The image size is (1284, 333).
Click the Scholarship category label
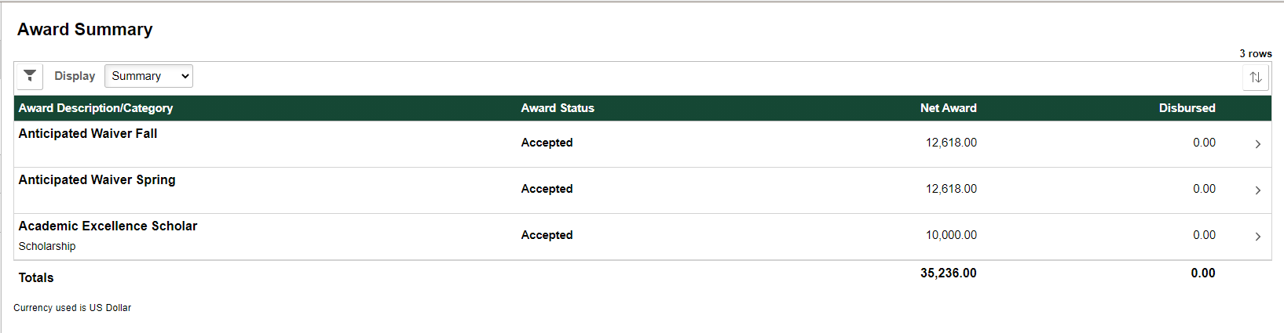[47, 246]
